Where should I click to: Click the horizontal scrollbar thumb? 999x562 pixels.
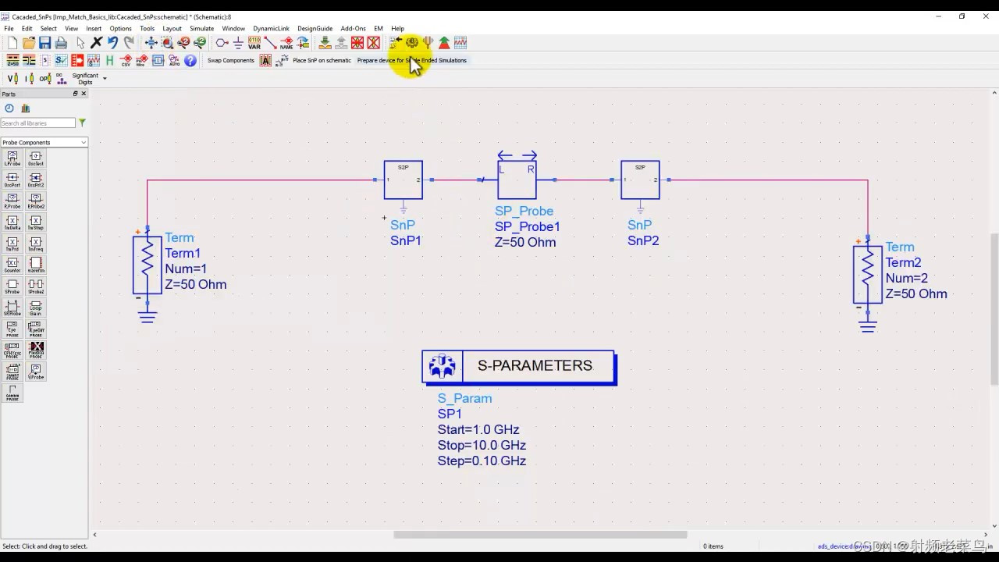(x=540, y=535)
